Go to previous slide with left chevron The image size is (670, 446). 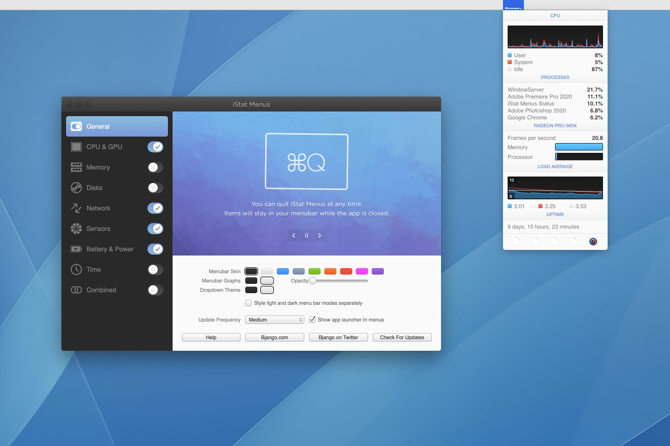click(294, 236)
